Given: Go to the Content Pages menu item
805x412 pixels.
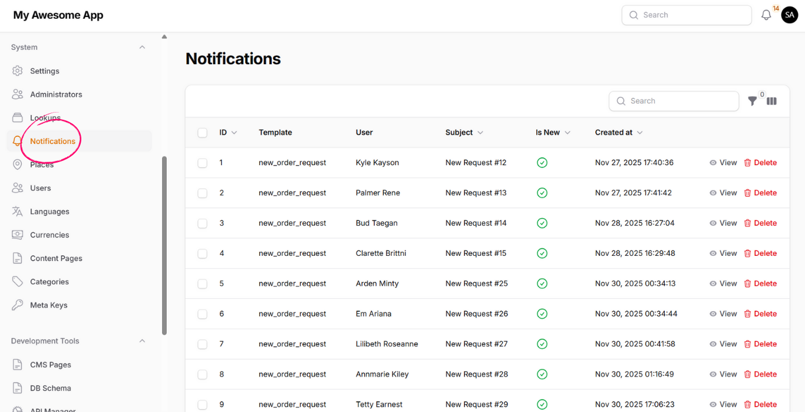Looking at the screenshot, I should (x=56, y=258).
